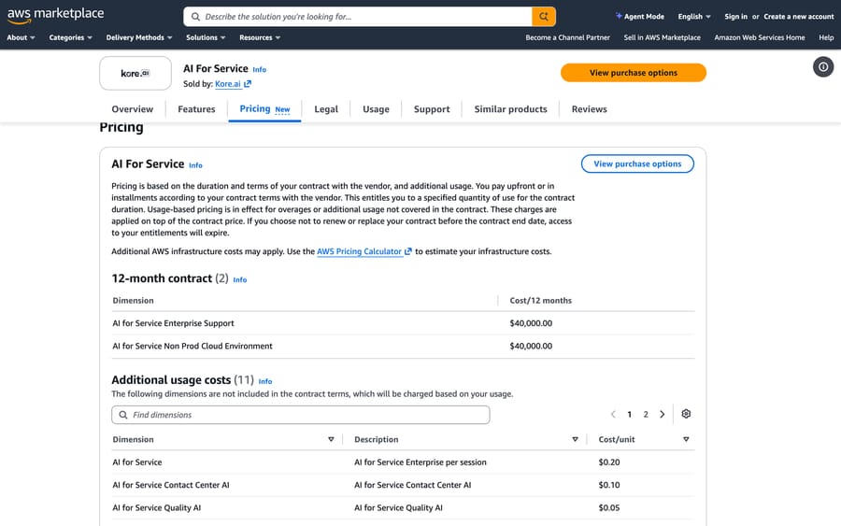Go to previous page of usage costs
This screenshot has width=841, height=526.
pyautogui.click(x=613, y=414)
